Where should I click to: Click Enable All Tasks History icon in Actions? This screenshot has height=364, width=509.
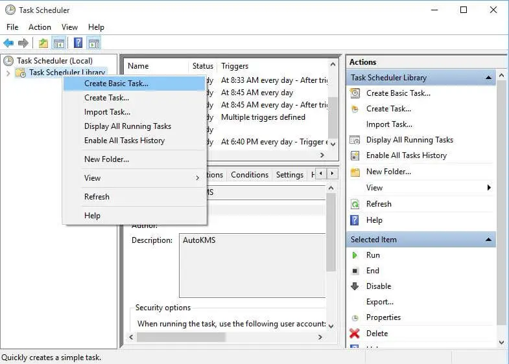(x=355, y=155)
